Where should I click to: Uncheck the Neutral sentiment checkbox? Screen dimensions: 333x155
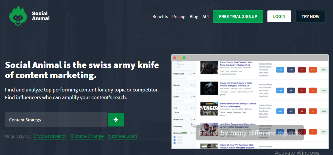pos(175,140)
